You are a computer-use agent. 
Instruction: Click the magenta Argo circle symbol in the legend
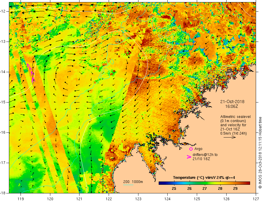[191, 149]
